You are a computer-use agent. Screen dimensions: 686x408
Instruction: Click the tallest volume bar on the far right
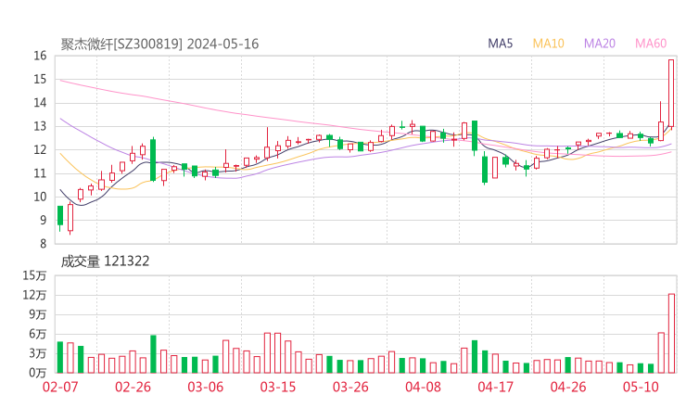click(x=671, y=334)
